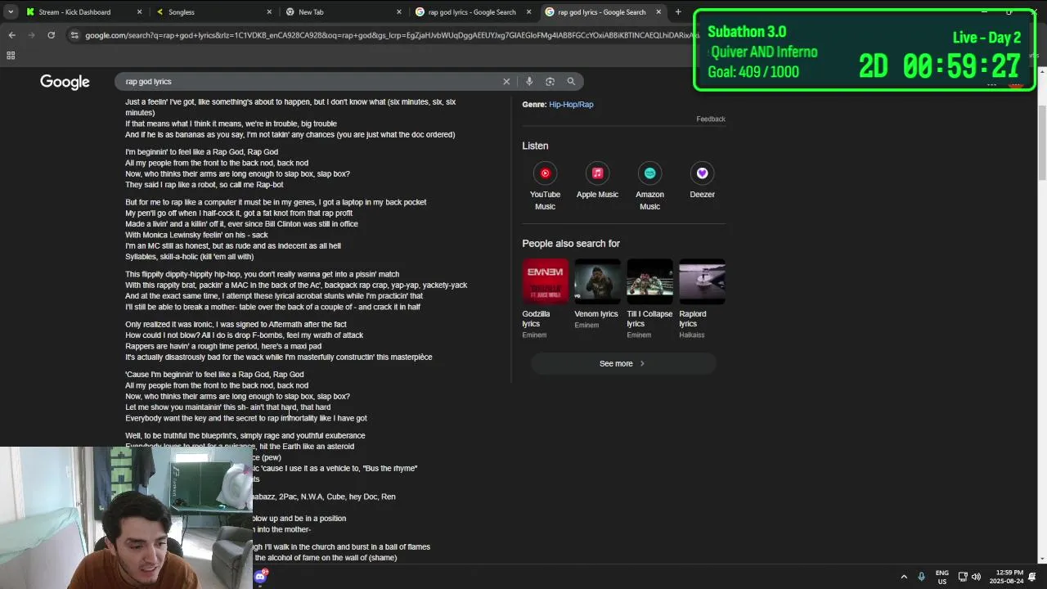Click the Godzilla lyrics link text
Image resolution: width=1047 pixels, height=589 pixels.
point(537,319)
